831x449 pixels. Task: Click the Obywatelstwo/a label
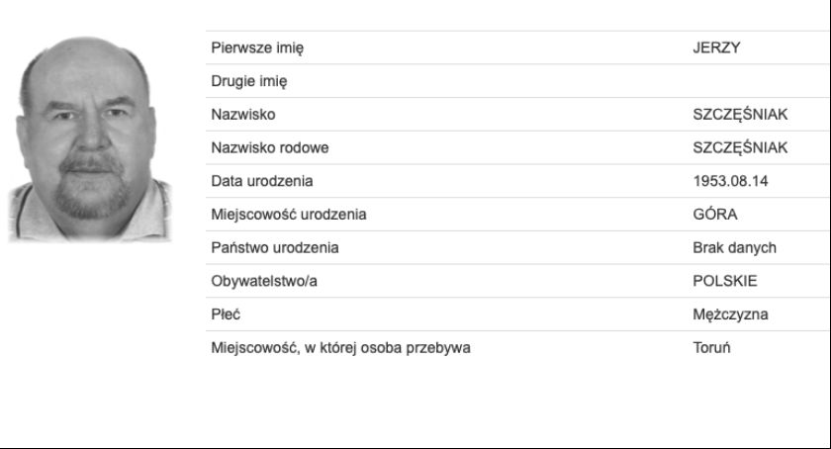(264, 282)
